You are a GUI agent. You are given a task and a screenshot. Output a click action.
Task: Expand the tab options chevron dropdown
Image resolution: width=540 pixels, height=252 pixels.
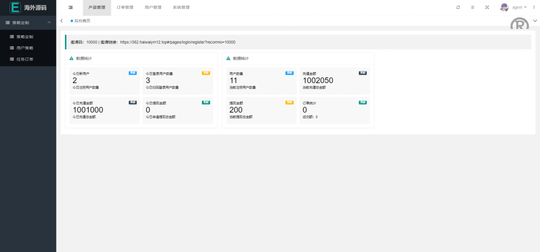pos(535,21)
